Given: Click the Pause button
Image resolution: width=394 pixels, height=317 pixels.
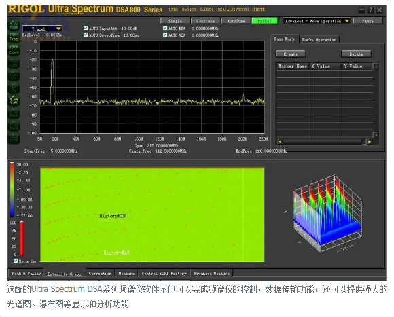Looking at the screenshot, I should pyautogui.click(x=368, y=21).
